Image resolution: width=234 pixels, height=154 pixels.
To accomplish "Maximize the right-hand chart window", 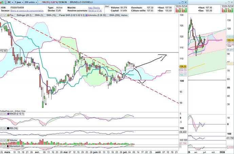I will [229, 2].
